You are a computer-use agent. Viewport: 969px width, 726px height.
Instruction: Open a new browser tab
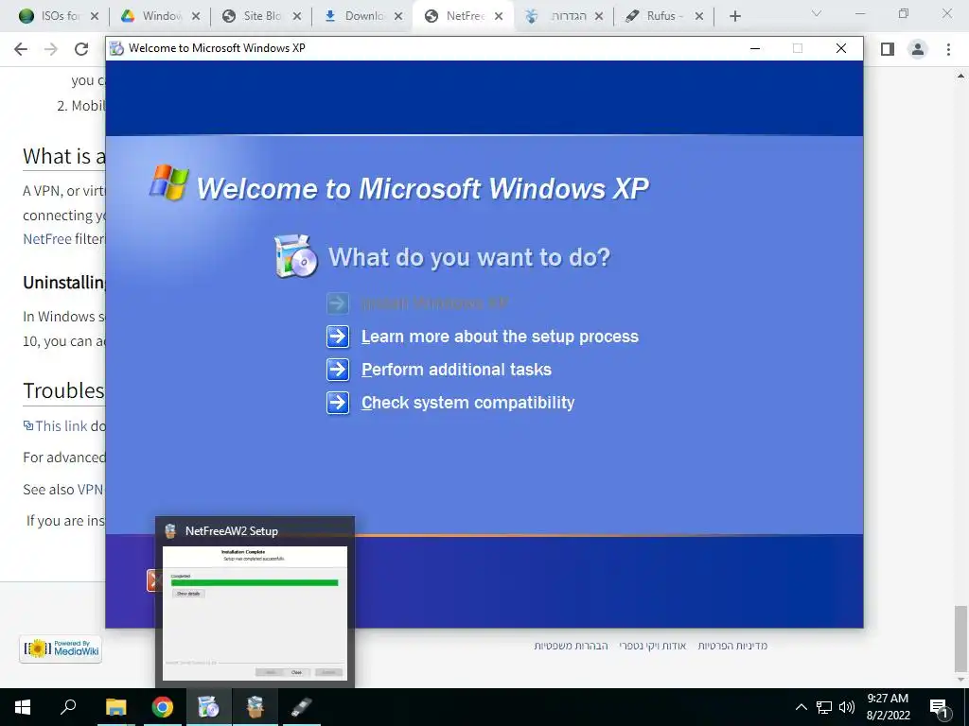[734, 16]
